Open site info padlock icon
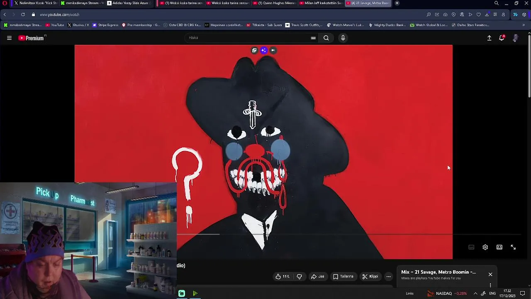This screenshot has height=299, width=531. pyautogui.click(x=33, y=15)
